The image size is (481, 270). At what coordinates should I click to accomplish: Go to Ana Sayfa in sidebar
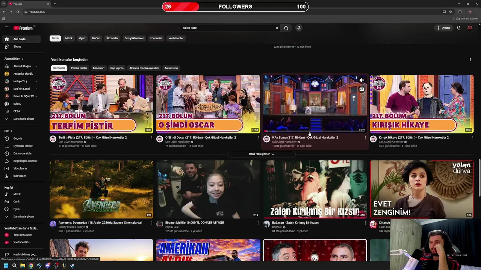[22, 39]
